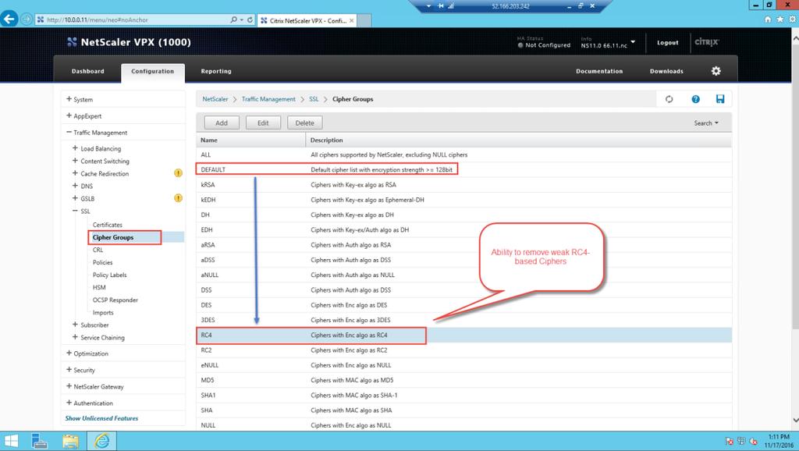Open the blue help question-mark icon
The image size is (799, 451).
click(x=695, y=99)
